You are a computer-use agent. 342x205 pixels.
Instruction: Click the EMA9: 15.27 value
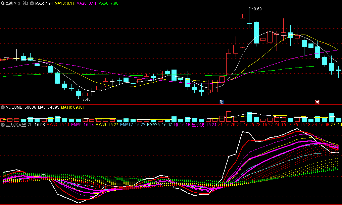tap(107, 125)
